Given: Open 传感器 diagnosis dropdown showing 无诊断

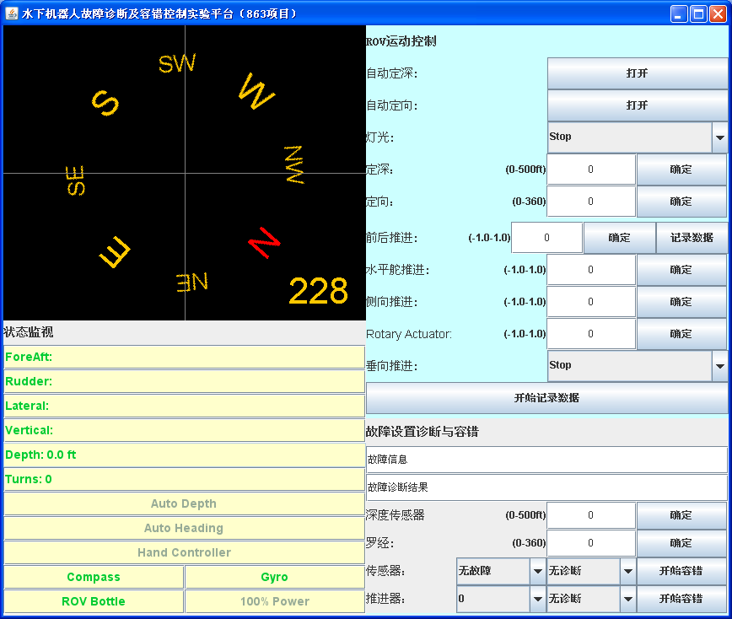Looking at the screenshot, I should point(591,571).
